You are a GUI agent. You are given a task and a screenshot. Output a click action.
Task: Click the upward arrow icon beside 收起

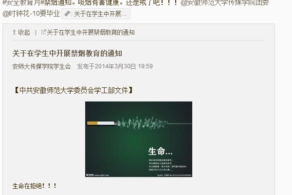(14, 32)
